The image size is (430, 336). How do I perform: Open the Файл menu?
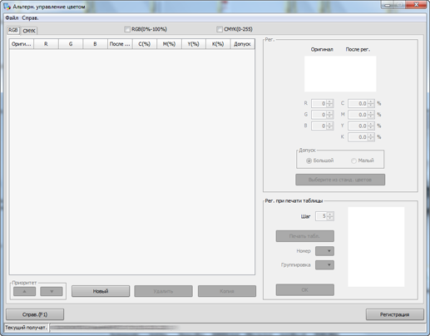(12, 18)
